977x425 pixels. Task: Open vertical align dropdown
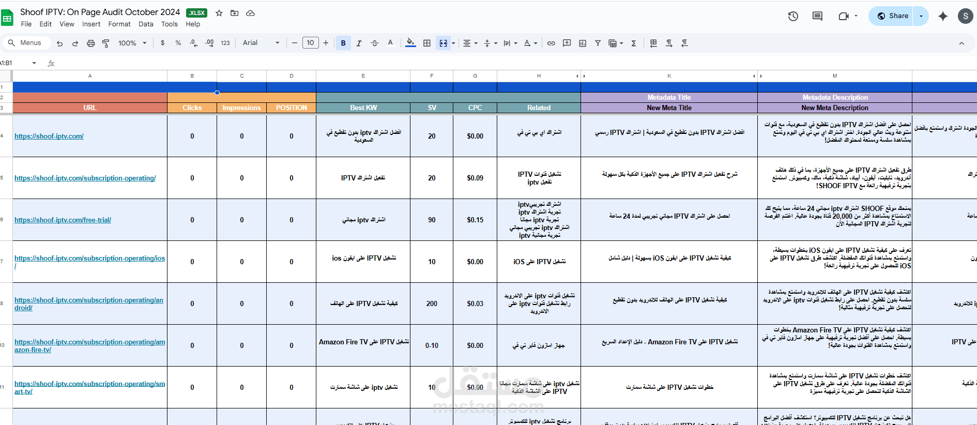[x=490, y=43]
